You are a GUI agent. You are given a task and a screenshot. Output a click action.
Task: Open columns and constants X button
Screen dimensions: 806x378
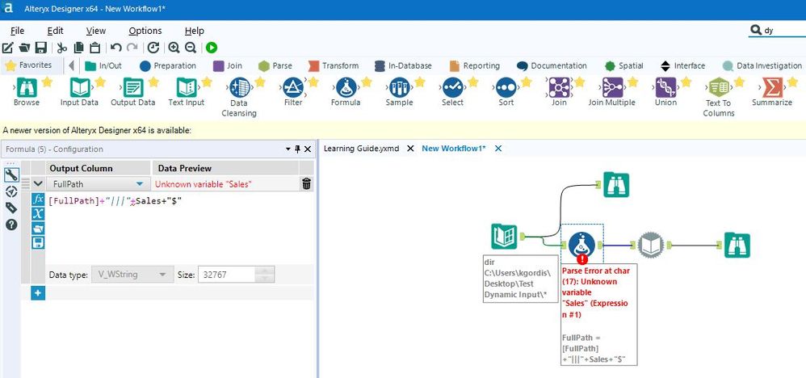[38, 214]
